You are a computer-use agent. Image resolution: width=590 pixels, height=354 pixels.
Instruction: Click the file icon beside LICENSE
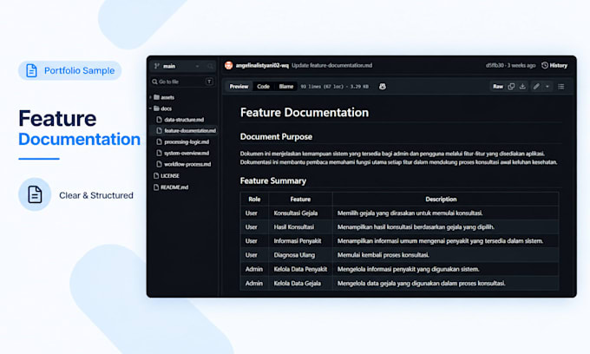[x=156, y=175]
